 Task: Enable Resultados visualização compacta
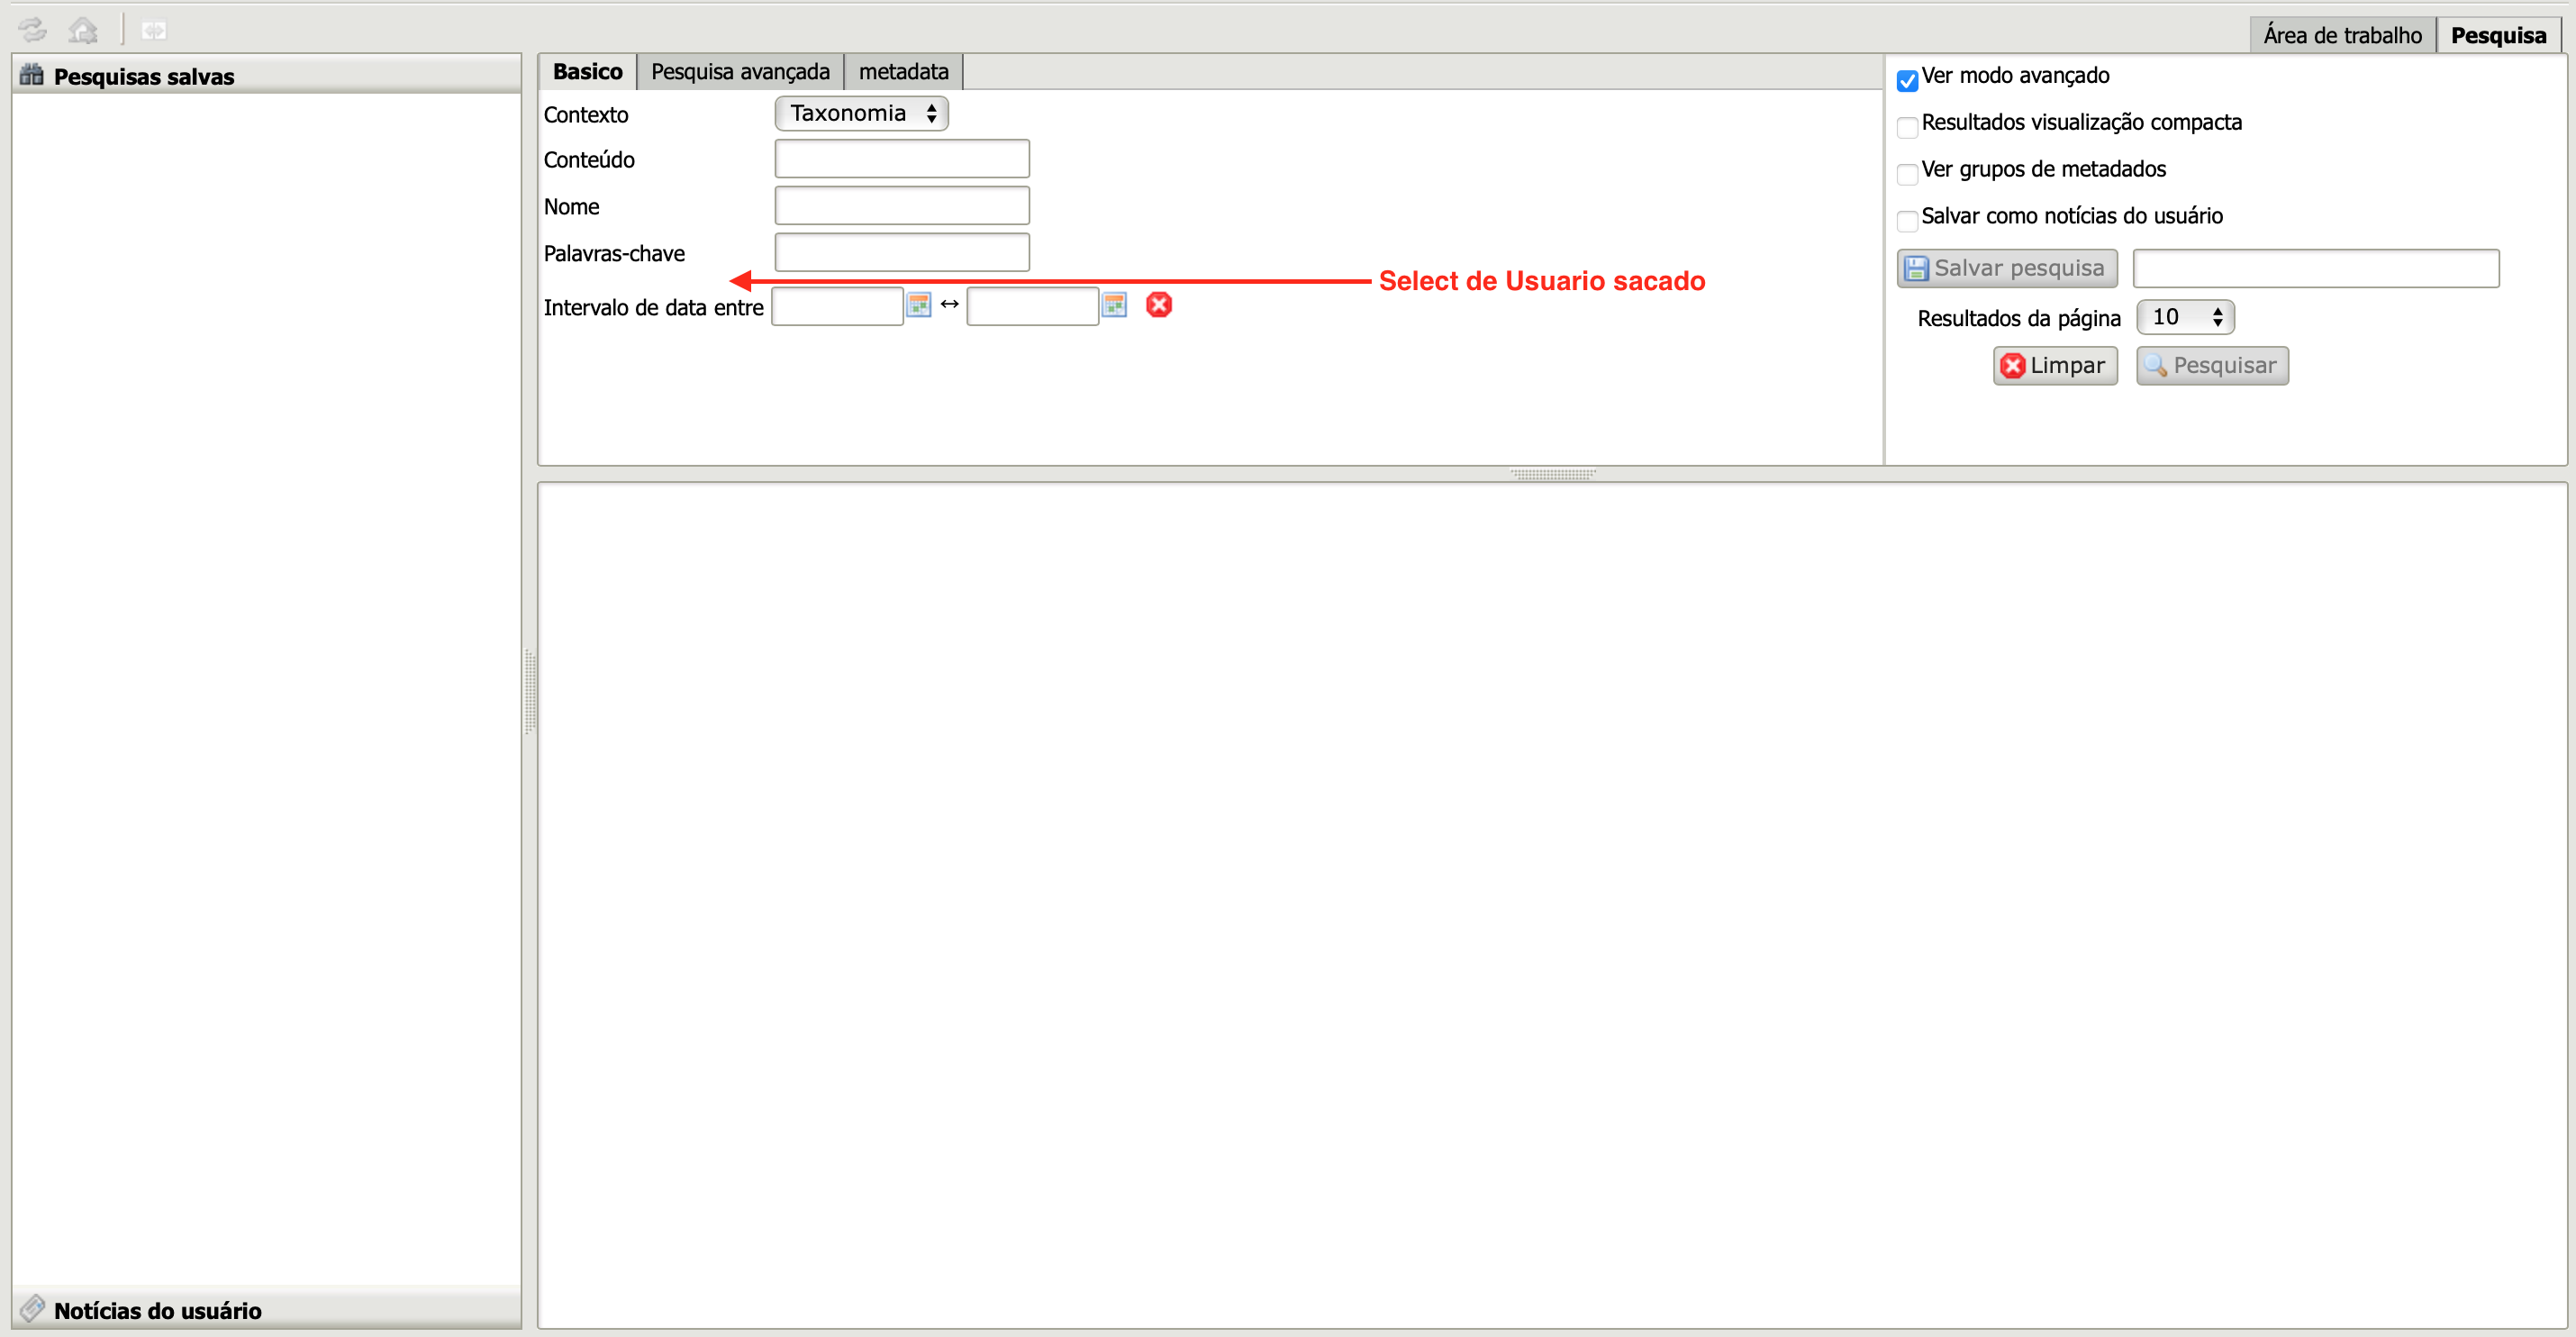pos(1906,127)
